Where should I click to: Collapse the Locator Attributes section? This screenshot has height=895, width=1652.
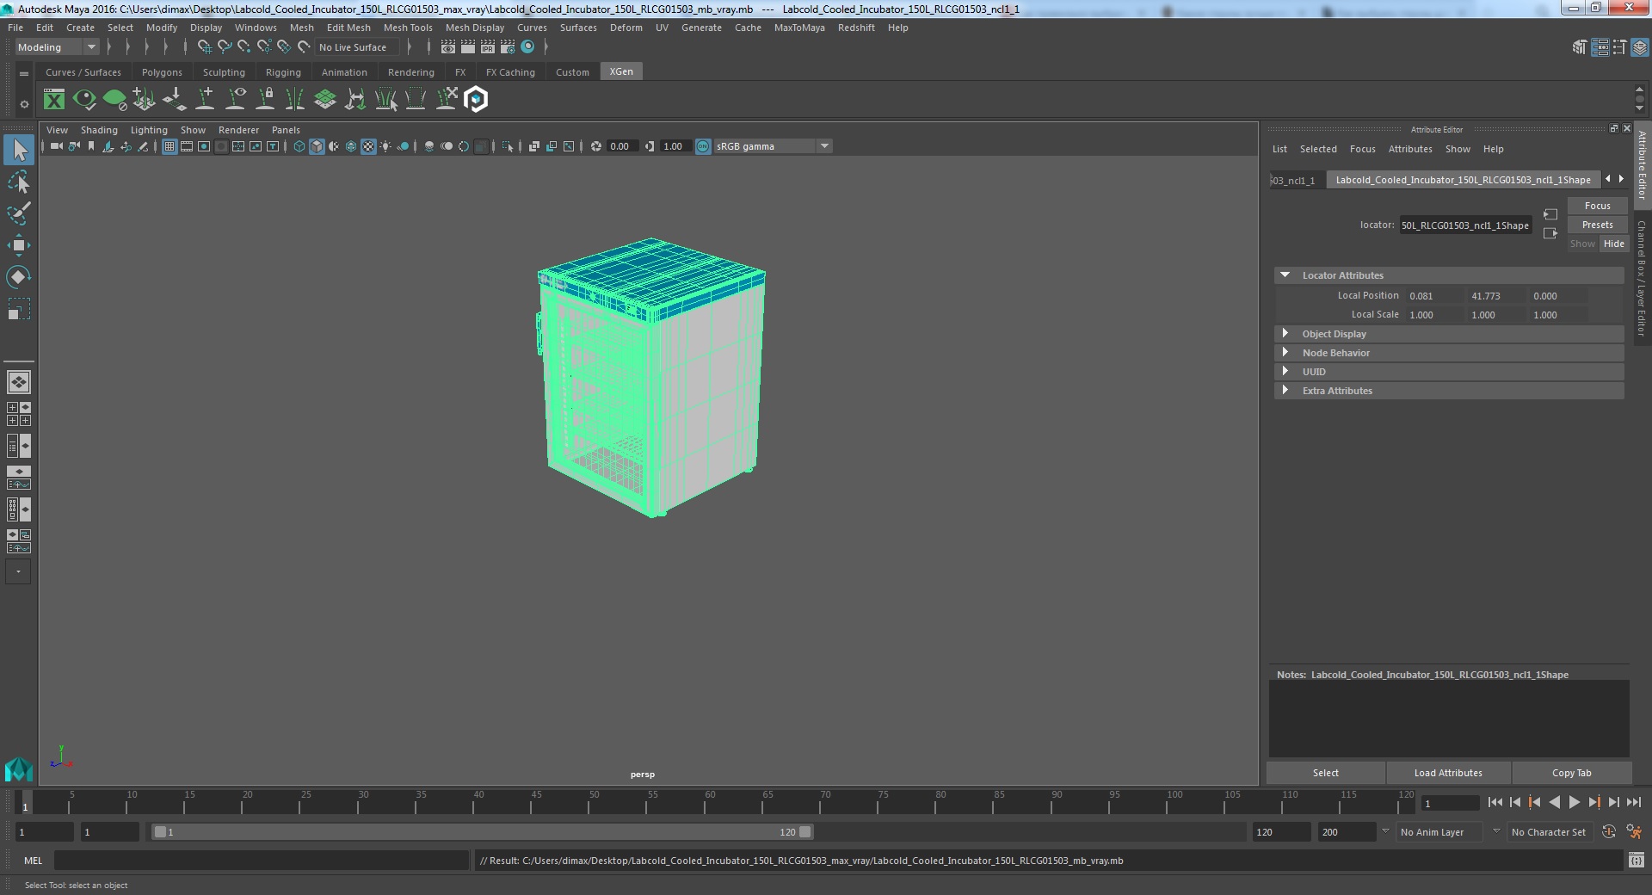[x=1285, y=275]
